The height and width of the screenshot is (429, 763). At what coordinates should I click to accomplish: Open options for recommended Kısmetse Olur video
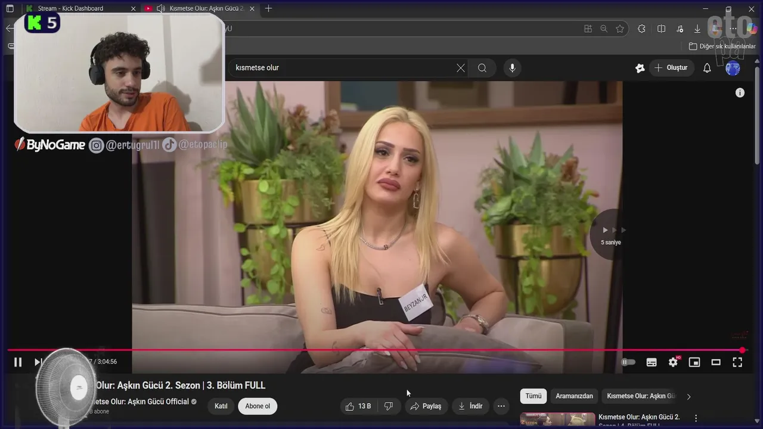[x=696, y=418]
